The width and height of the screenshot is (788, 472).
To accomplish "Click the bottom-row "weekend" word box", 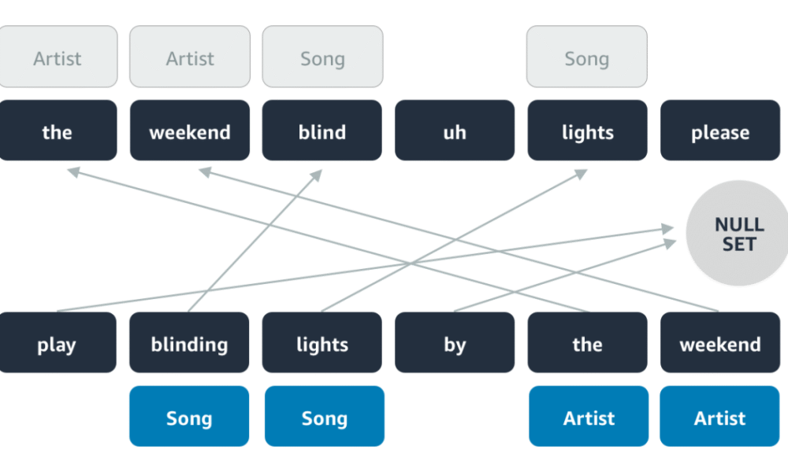I will 720,342.
